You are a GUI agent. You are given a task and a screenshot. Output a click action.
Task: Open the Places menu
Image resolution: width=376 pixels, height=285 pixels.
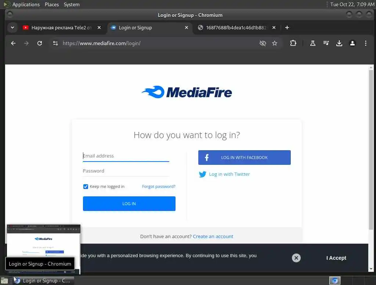[52, 4]
